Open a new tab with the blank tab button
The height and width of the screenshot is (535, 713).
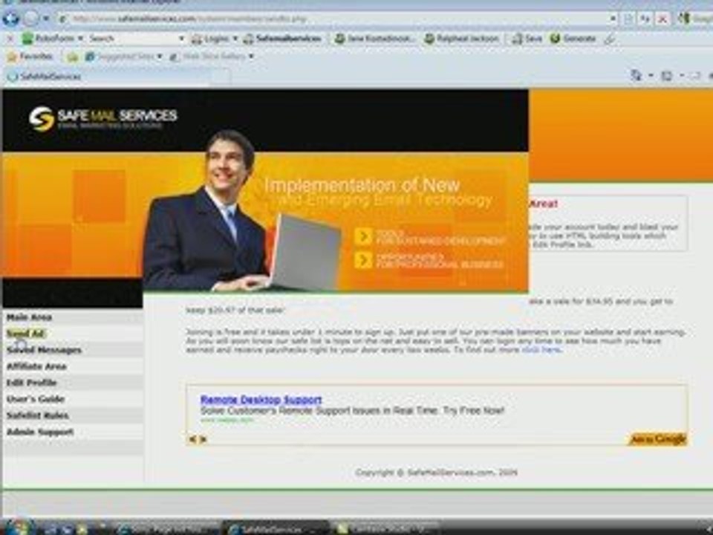click(221, 77)
